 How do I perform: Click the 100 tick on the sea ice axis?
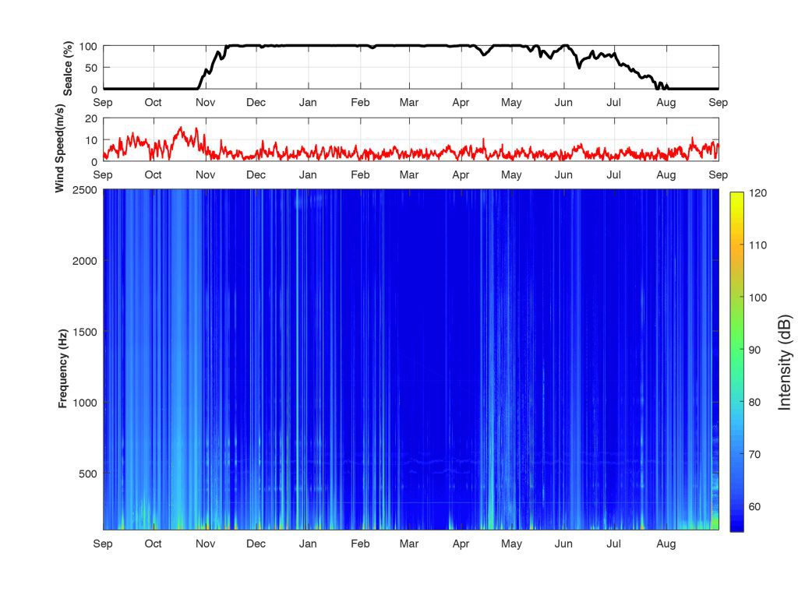[89, 47]
